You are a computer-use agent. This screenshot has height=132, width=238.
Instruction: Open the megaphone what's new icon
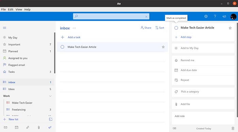[224, 16]
